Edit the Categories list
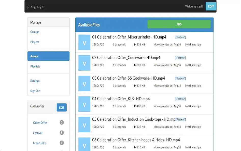 (62, 107)
